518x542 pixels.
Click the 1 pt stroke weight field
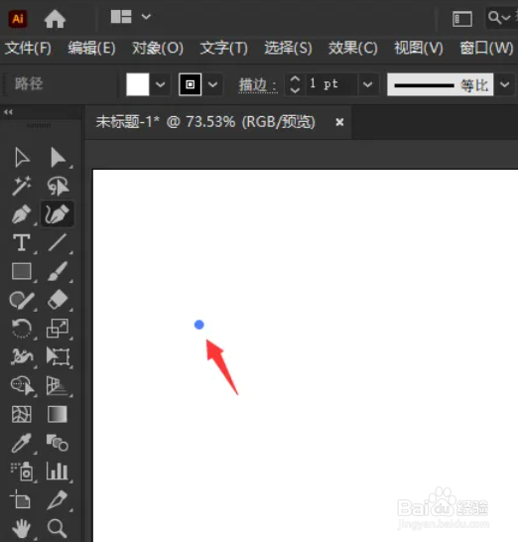331,84
